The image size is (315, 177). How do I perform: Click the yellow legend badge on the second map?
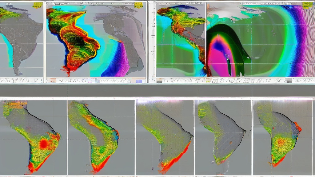pyautogui.click(x=139, y=5)
